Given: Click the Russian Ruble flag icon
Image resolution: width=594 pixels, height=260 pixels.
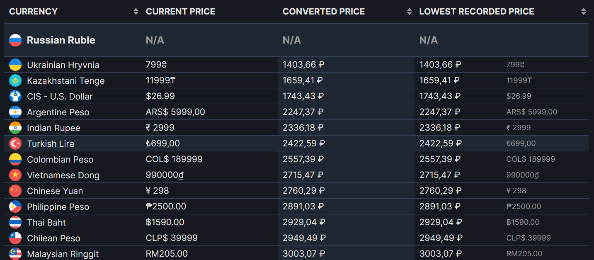Looking at the screenshot, I should 15,40.
